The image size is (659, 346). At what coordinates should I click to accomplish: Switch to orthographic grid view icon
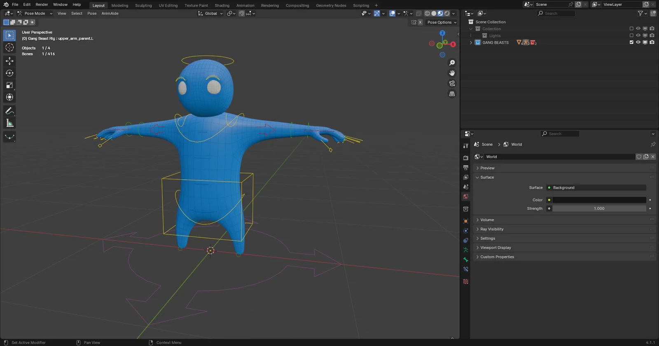click(452, 94)
